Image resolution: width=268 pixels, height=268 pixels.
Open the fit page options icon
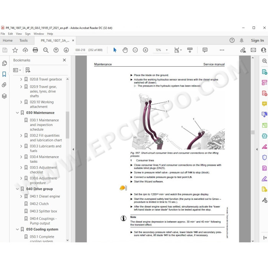tap(178, 50)
